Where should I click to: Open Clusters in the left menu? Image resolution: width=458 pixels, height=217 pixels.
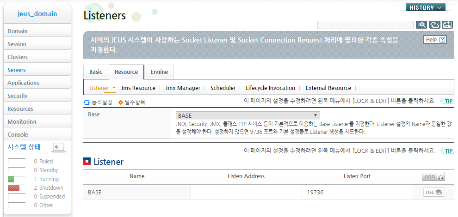[x=37, y=57]
